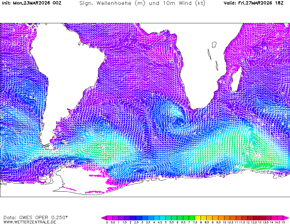The height and width of the screenshot is (224, 290).
Task: Choose the orange 10–10.5 m legend swatch
Action: [x=227, y=218]
